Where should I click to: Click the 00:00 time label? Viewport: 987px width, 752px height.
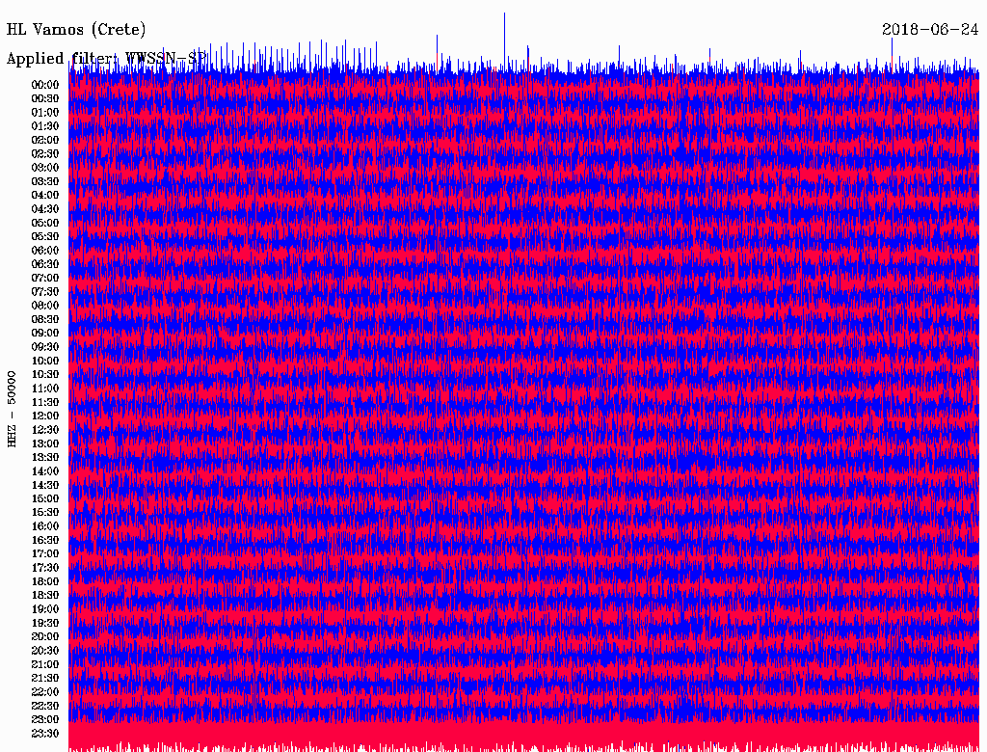45,85
